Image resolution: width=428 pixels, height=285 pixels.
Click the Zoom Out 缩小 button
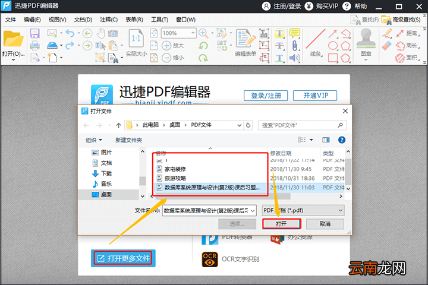tap(173, 58)
